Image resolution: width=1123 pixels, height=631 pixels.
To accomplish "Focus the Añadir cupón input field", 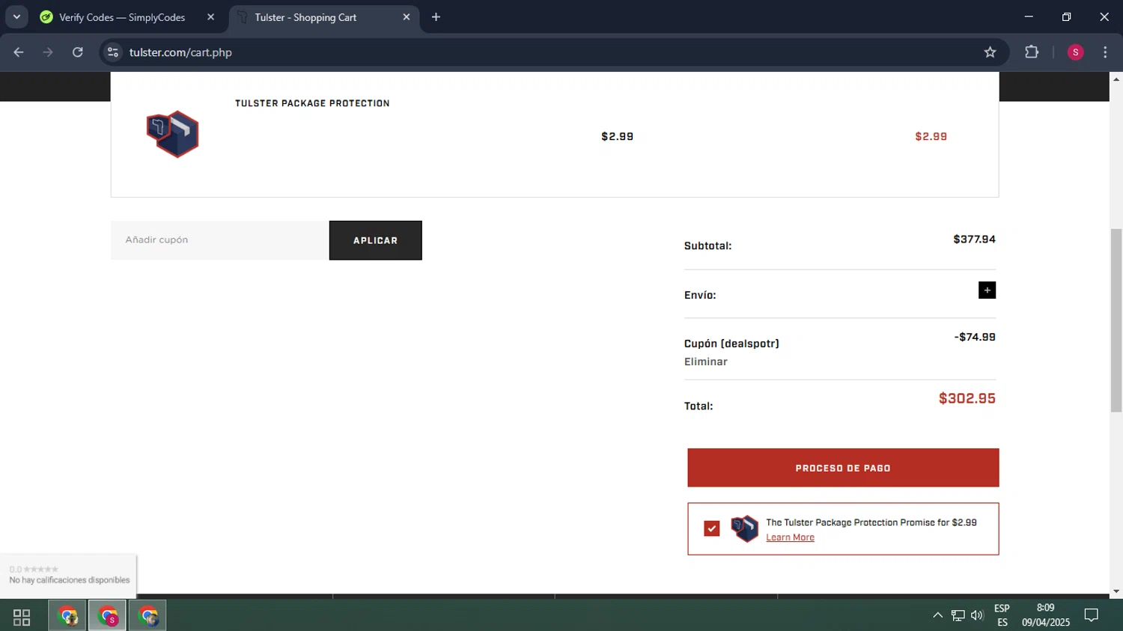I will (x=220, y=240).
